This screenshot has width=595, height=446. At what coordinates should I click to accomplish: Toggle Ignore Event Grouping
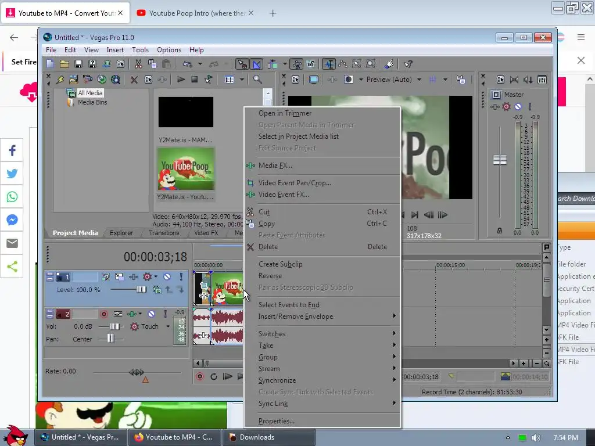tap(311, 64)
